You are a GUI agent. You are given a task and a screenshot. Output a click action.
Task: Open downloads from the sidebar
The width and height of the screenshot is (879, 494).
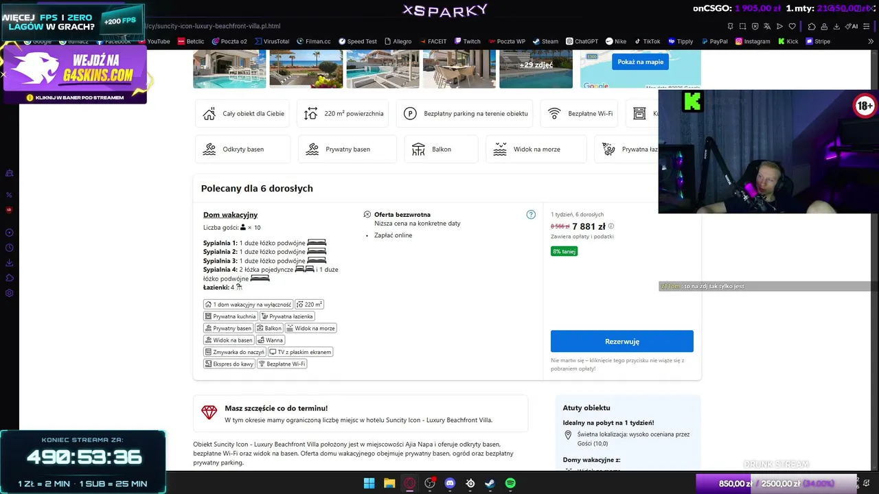point(9,263)
